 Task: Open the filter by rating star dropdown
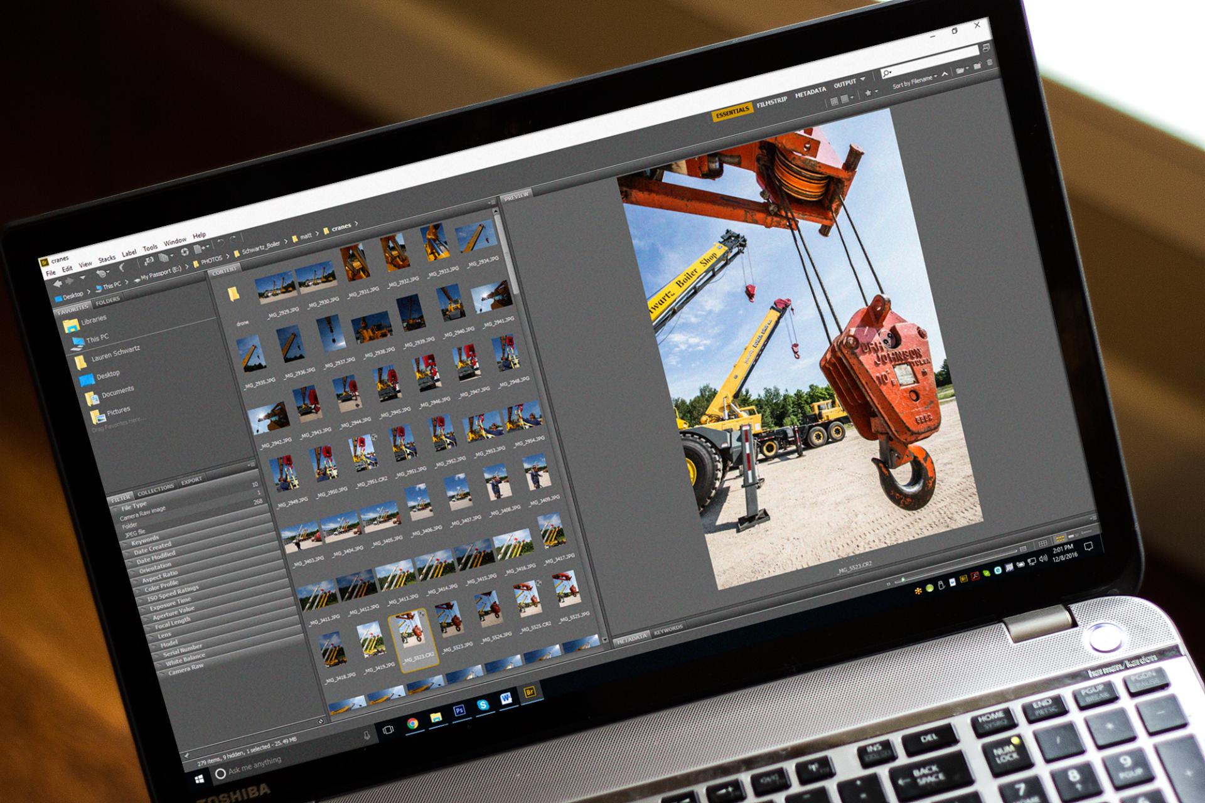(x=871, y=92)
